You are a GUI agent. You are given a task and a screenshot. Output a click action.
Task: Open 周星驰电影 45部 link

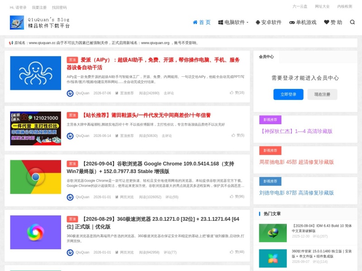pyautogui.click(x=296, y=162)
